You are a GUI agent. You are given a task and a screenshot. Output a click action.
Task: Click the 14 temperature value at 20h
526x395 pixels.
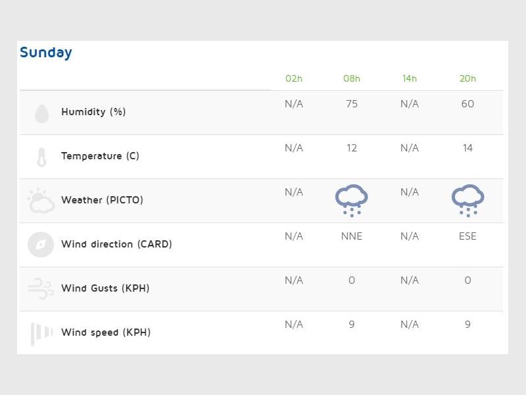pyautogui.click(x=467, y=148)
